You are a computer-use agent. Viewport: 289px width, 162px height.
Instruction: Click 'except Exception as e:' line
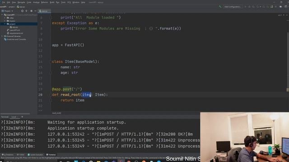(x=75, y=23)
